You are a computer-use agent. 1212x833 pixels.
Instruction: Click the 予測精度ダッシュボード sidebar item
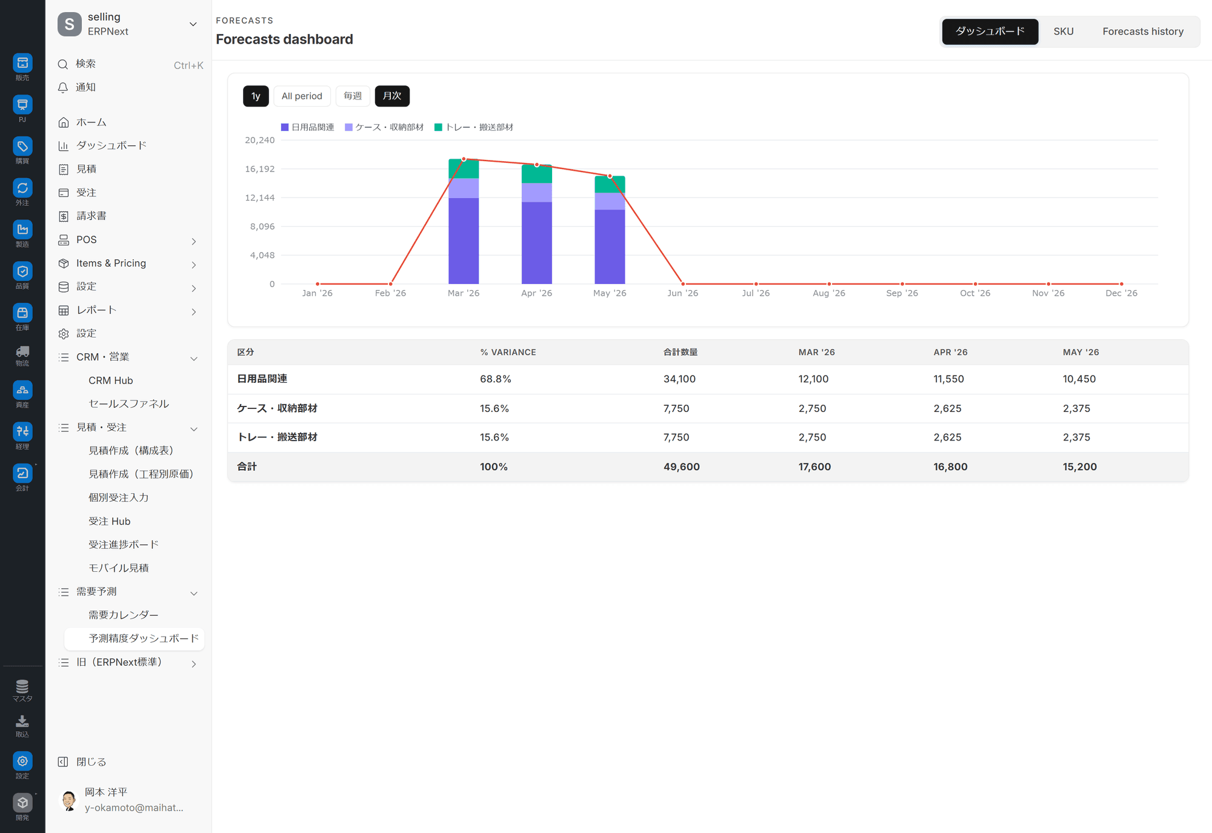[135, 639]
